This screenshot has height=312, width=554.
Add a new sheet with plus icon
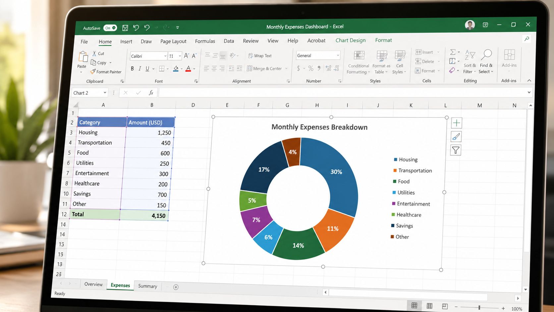click(x=176, y=287)
